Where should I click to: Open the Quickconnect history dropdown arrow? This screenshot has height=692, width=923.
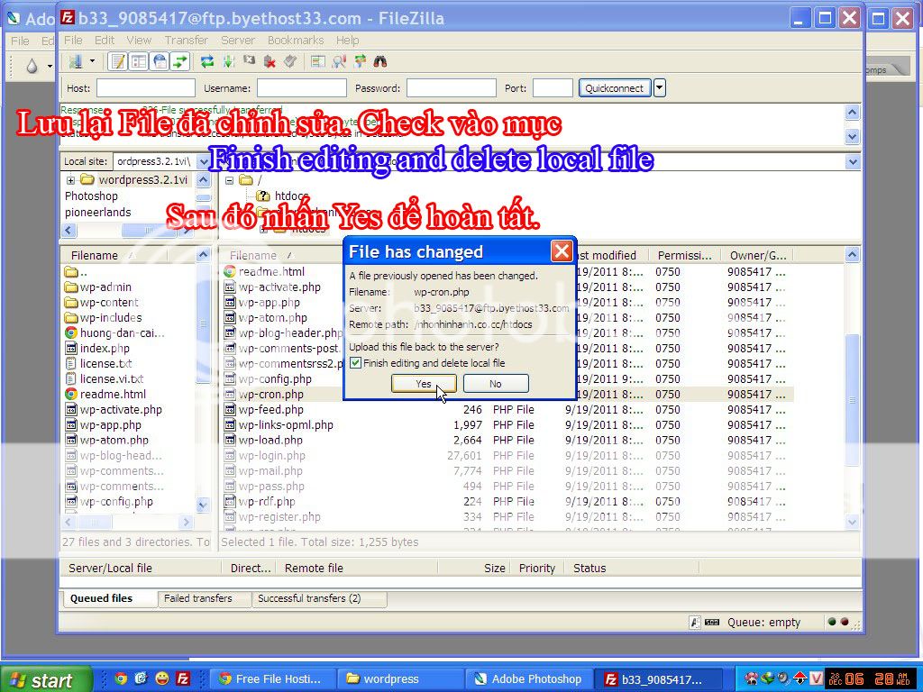tap(659, 88)
